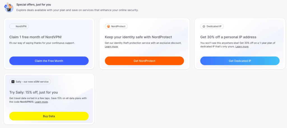
Task: Click the special offers gift icon
Action: click(x=9, y=7)
